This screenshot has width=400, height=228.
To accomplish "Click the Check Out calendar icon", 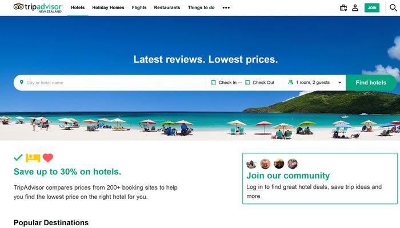I will click(247, 83).
